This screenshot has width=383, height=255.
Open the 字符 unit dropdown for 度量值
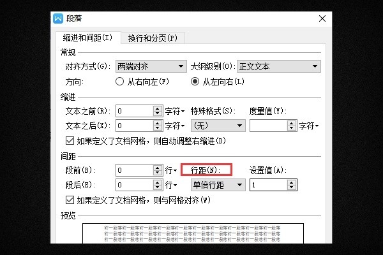pyautogui.click(x=309, y=126)
